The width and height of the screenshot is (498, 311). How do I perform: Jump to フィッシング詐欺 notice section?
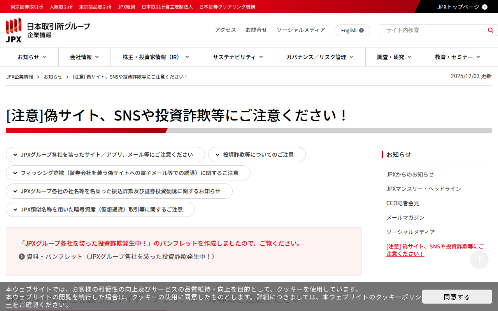click(x=128, y=173)
